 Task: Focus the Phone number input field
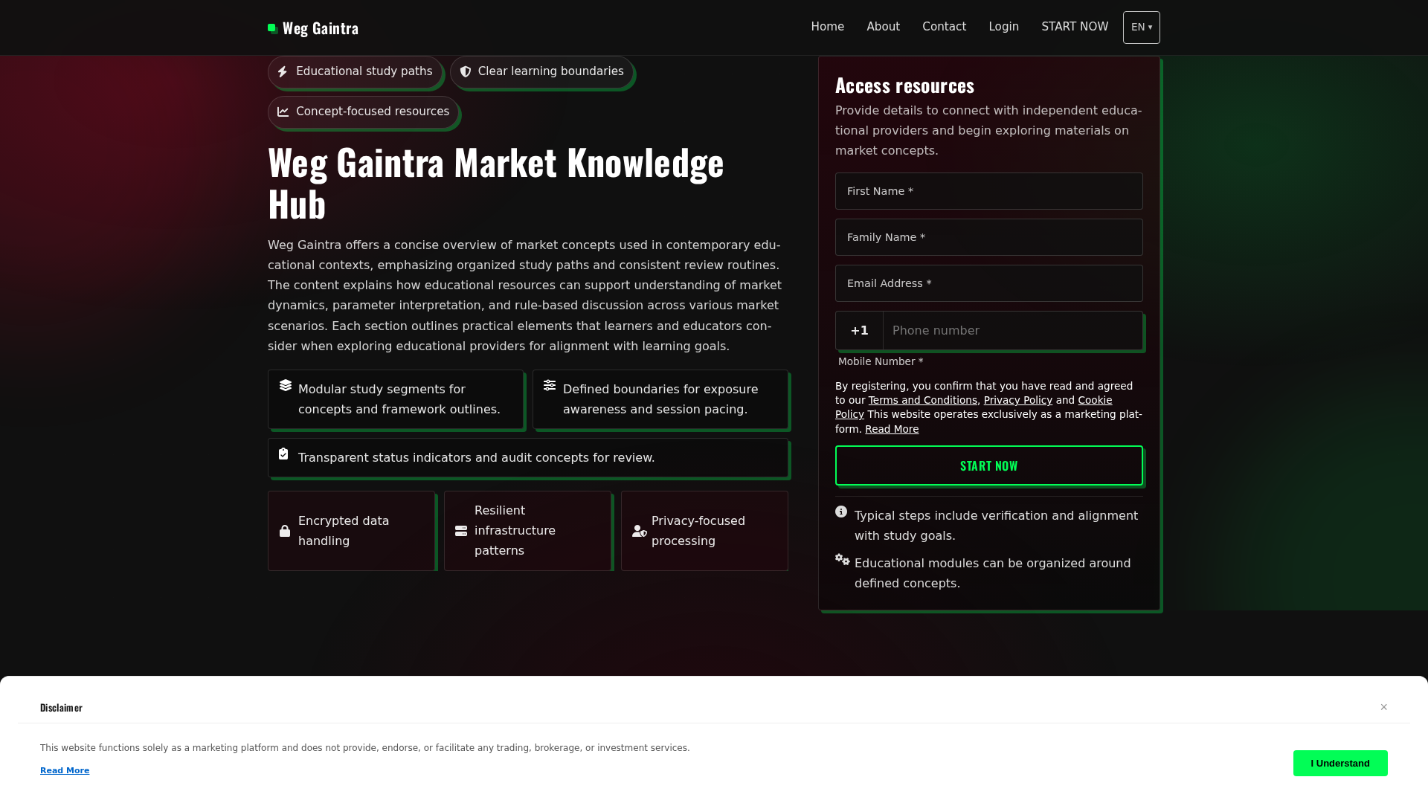(1013, 331)
